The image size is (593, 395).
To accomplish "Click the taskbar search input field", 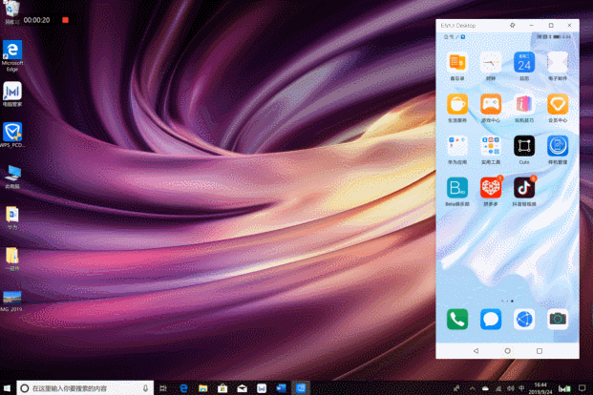I will click(85, 388).
